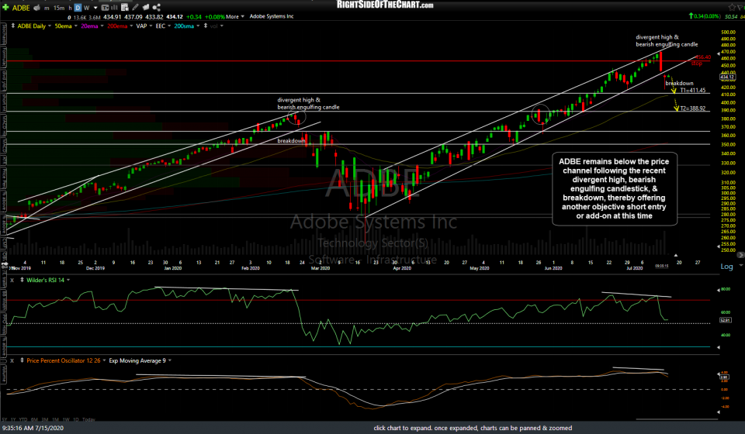Click the notes flag icon in toolbar

click(x=146, y=8)
